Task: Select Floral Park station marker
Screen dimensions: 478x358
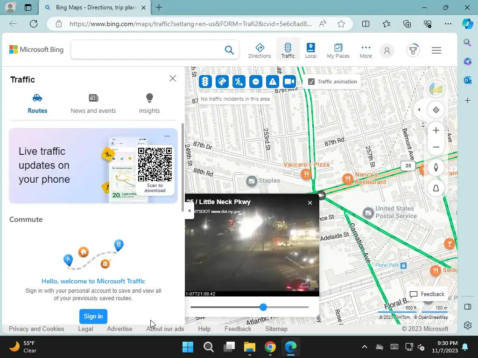Action: pos(403,266)
